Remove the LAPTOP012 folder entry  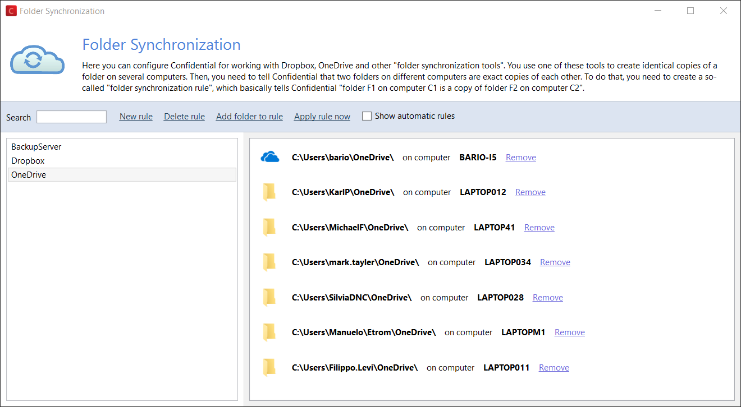coord(530,192)
